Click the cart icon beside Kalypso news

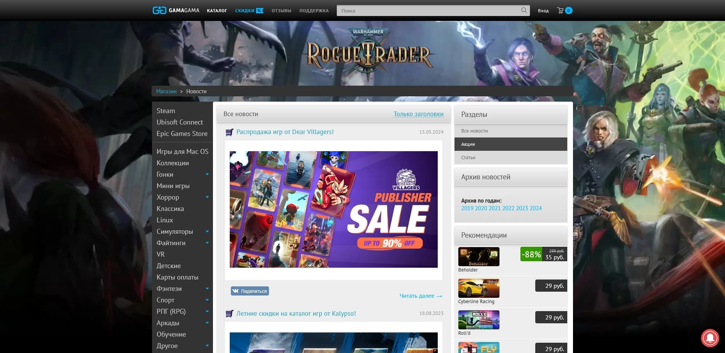point(229,314)
